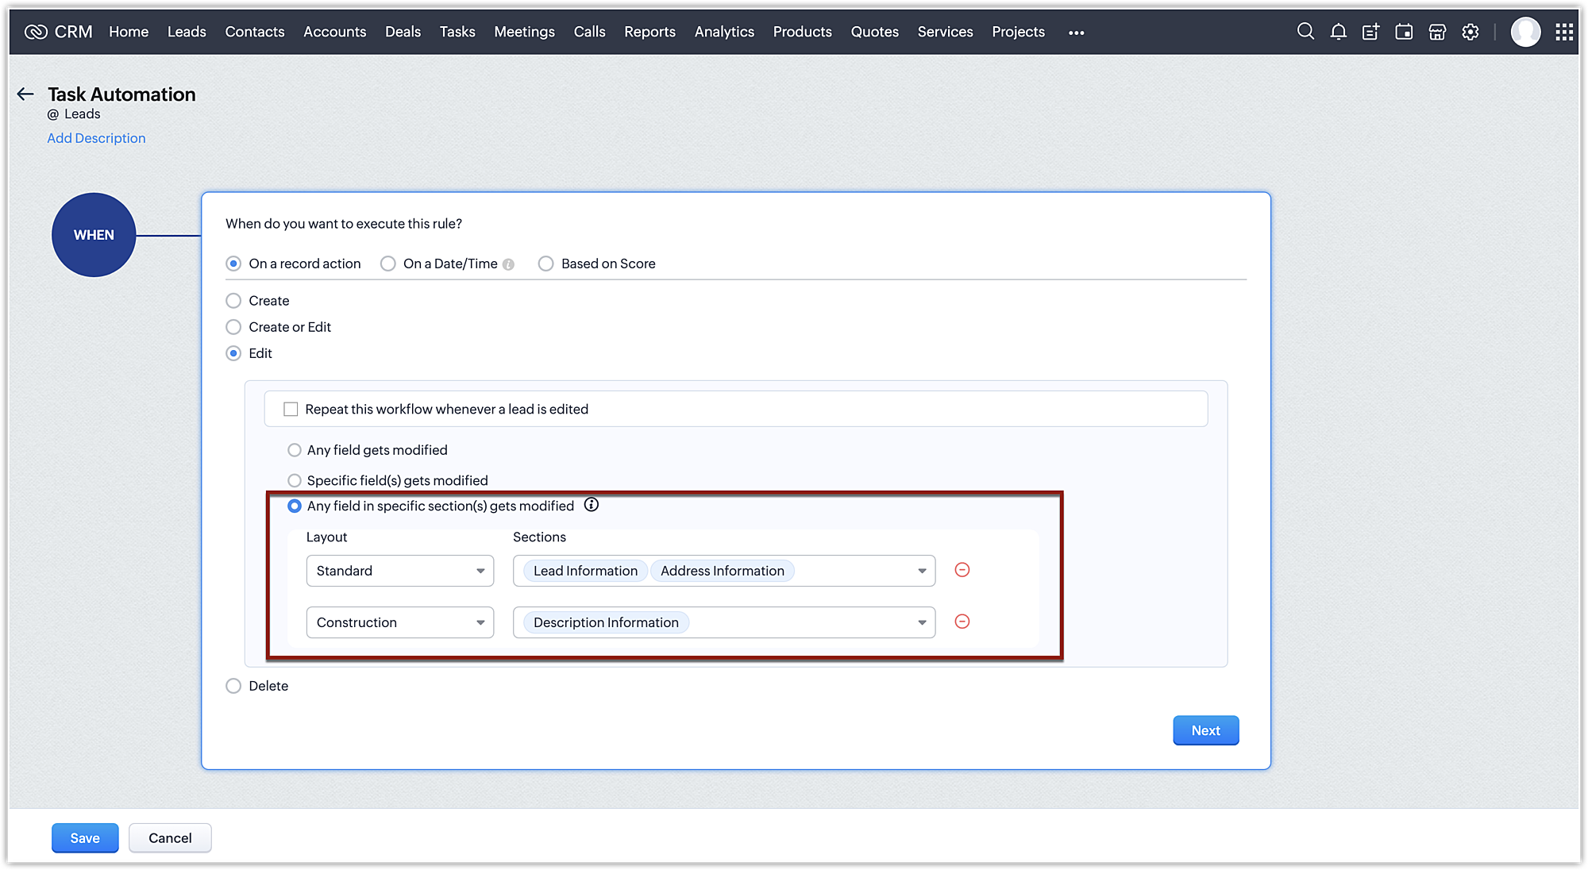Click the Next button

pyautogui.click(x=1205, y=730)
